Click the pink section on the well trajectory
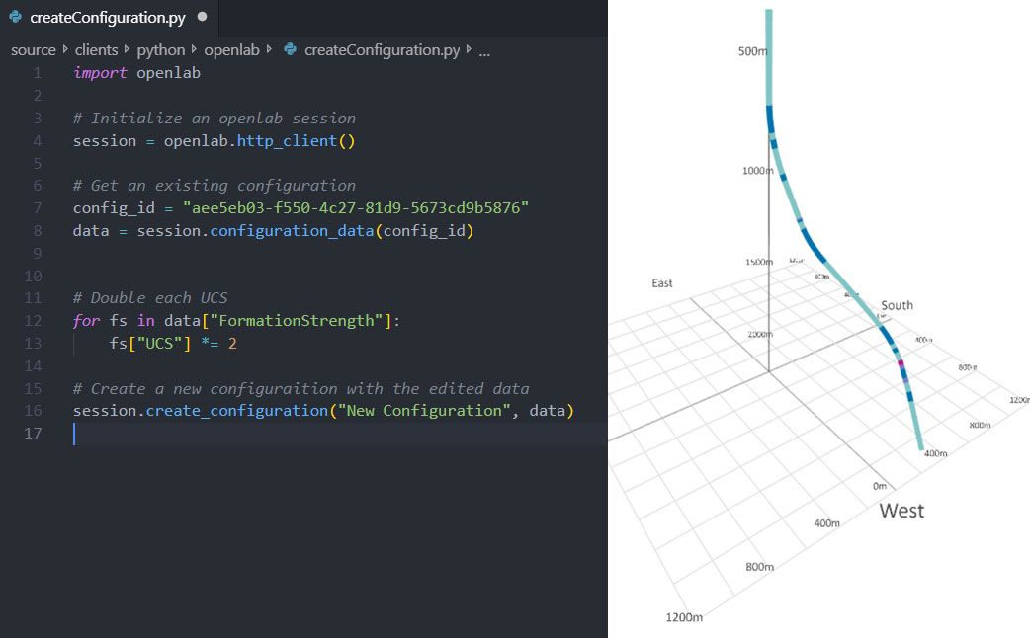 click(x=901, y=363)
